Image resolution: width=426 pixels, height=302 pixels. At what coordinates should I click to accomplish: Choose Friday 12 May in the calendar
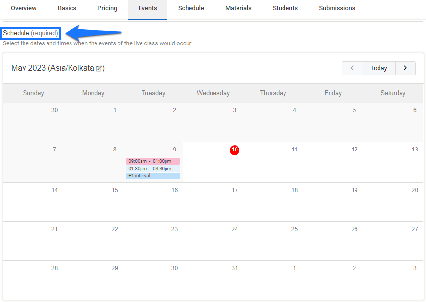click(x=333, y=162)
